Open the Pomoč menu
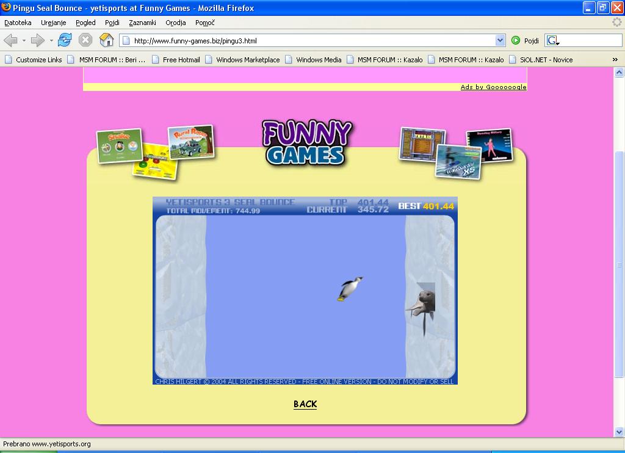Image resolution: width=625 pixels, height=453 pixels. [x=205, y=23]
